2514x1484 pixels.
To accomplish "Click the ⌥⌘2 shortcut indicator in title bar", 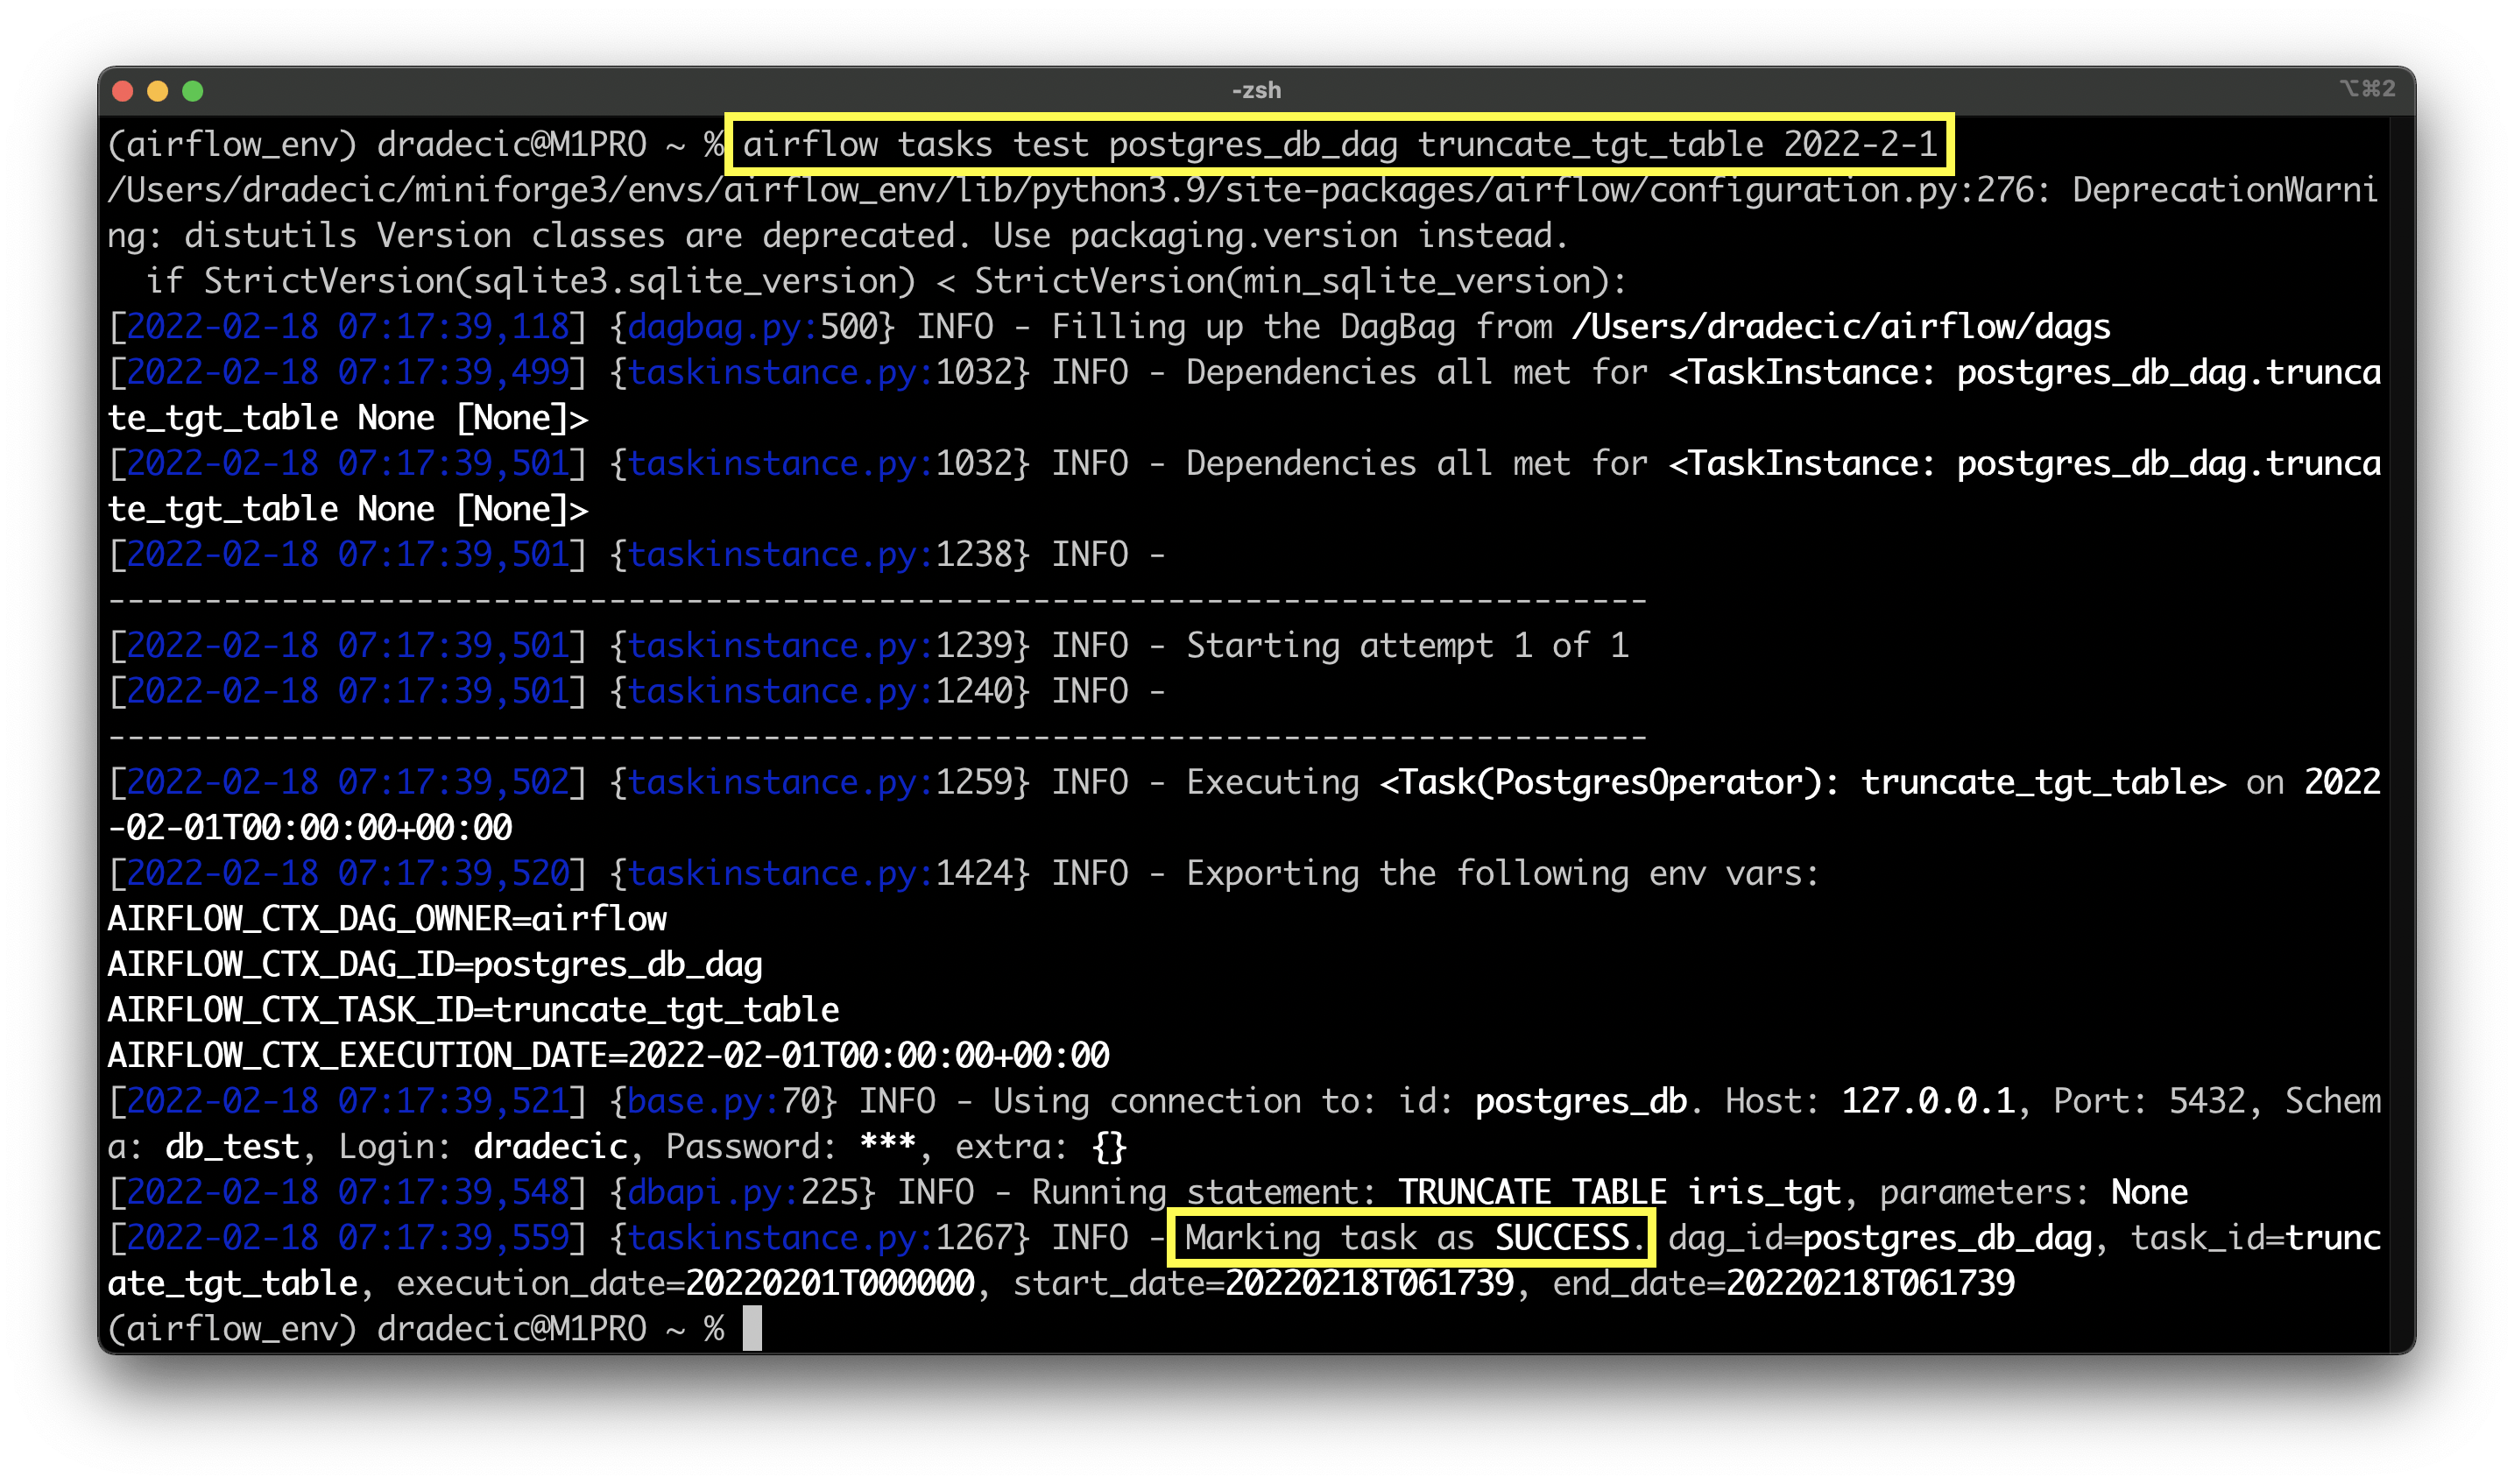I will point(2368,89).
